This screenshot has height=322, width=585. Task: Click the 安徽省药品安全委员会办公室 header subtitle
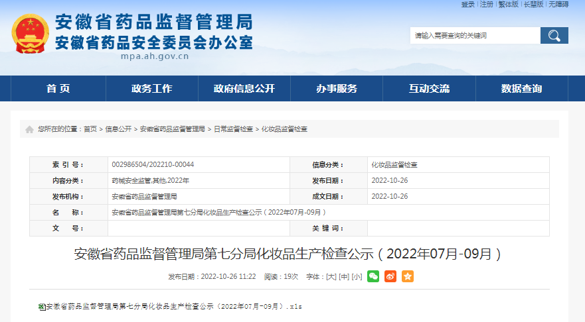click(154, 42)
